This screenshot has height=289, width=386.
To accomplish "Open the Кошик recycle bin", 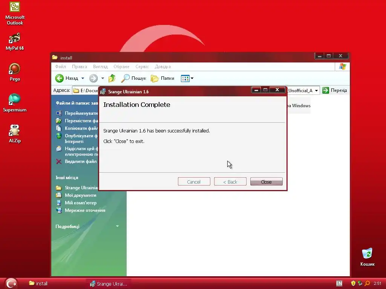I will click(367, 257).
